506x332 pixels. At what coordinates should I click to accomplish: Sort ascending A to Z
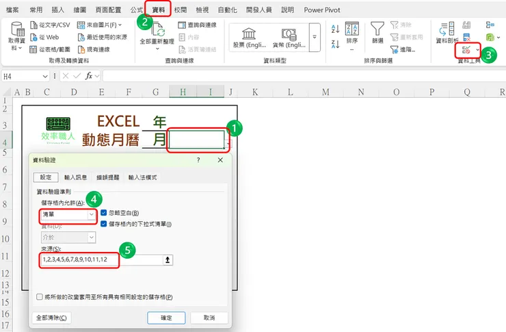coord(335,29)
